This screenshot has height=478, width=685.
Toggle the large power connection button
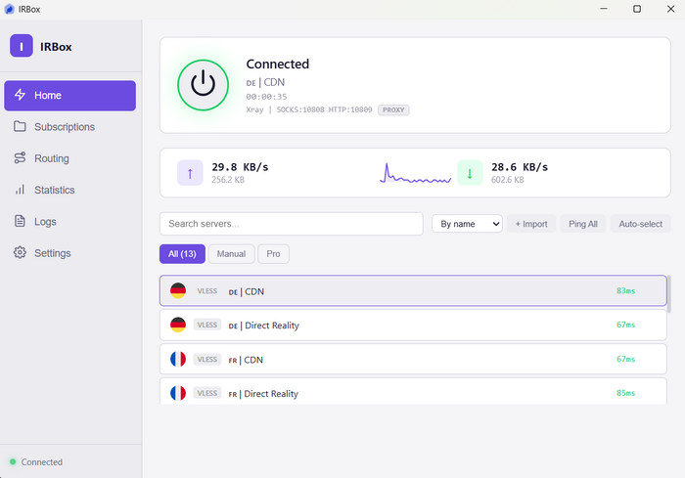203,84
